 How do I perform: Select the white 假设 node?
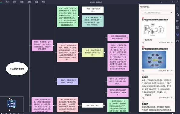click(93, 10)
